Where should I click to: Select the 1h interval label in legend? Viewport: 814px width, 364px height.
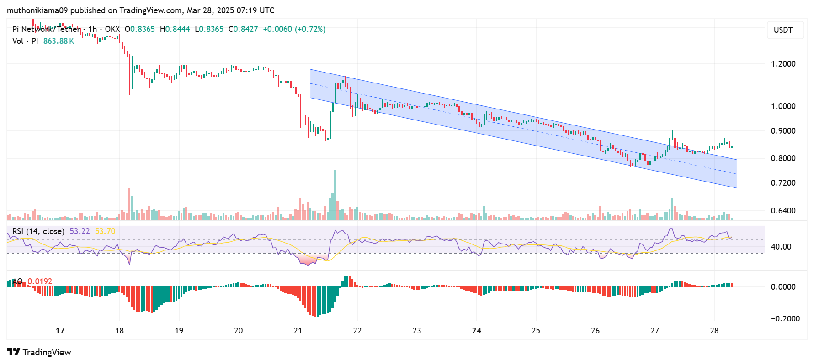point(92,29)
